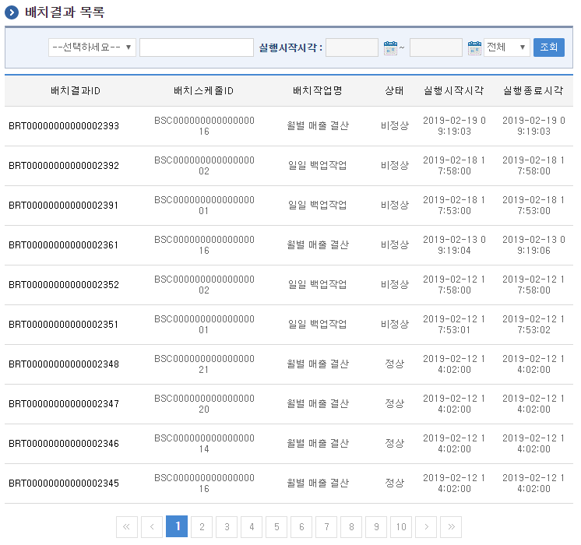Jump to the last page of results

point(451,527)
